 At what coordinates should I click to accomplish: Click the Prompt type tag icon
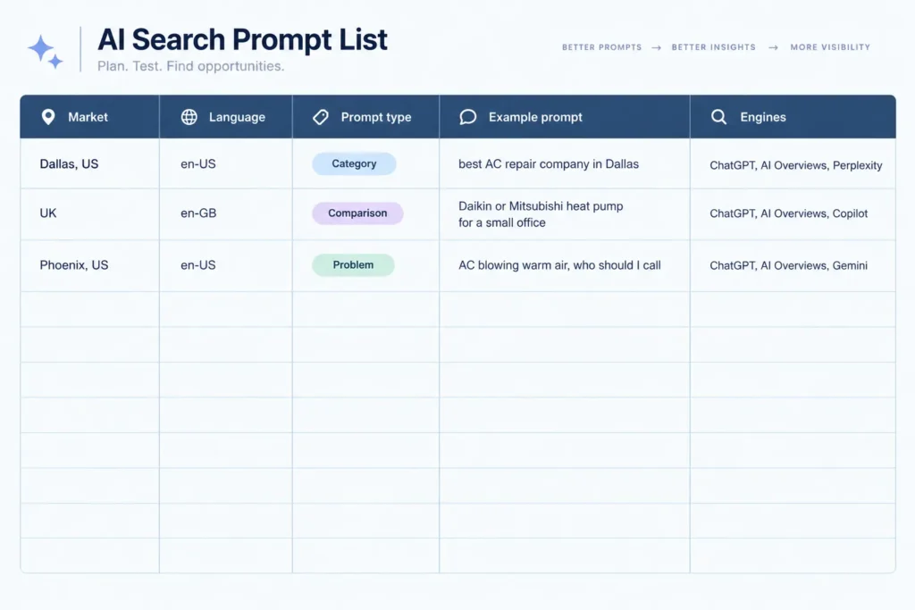click(x=321, y=117)
